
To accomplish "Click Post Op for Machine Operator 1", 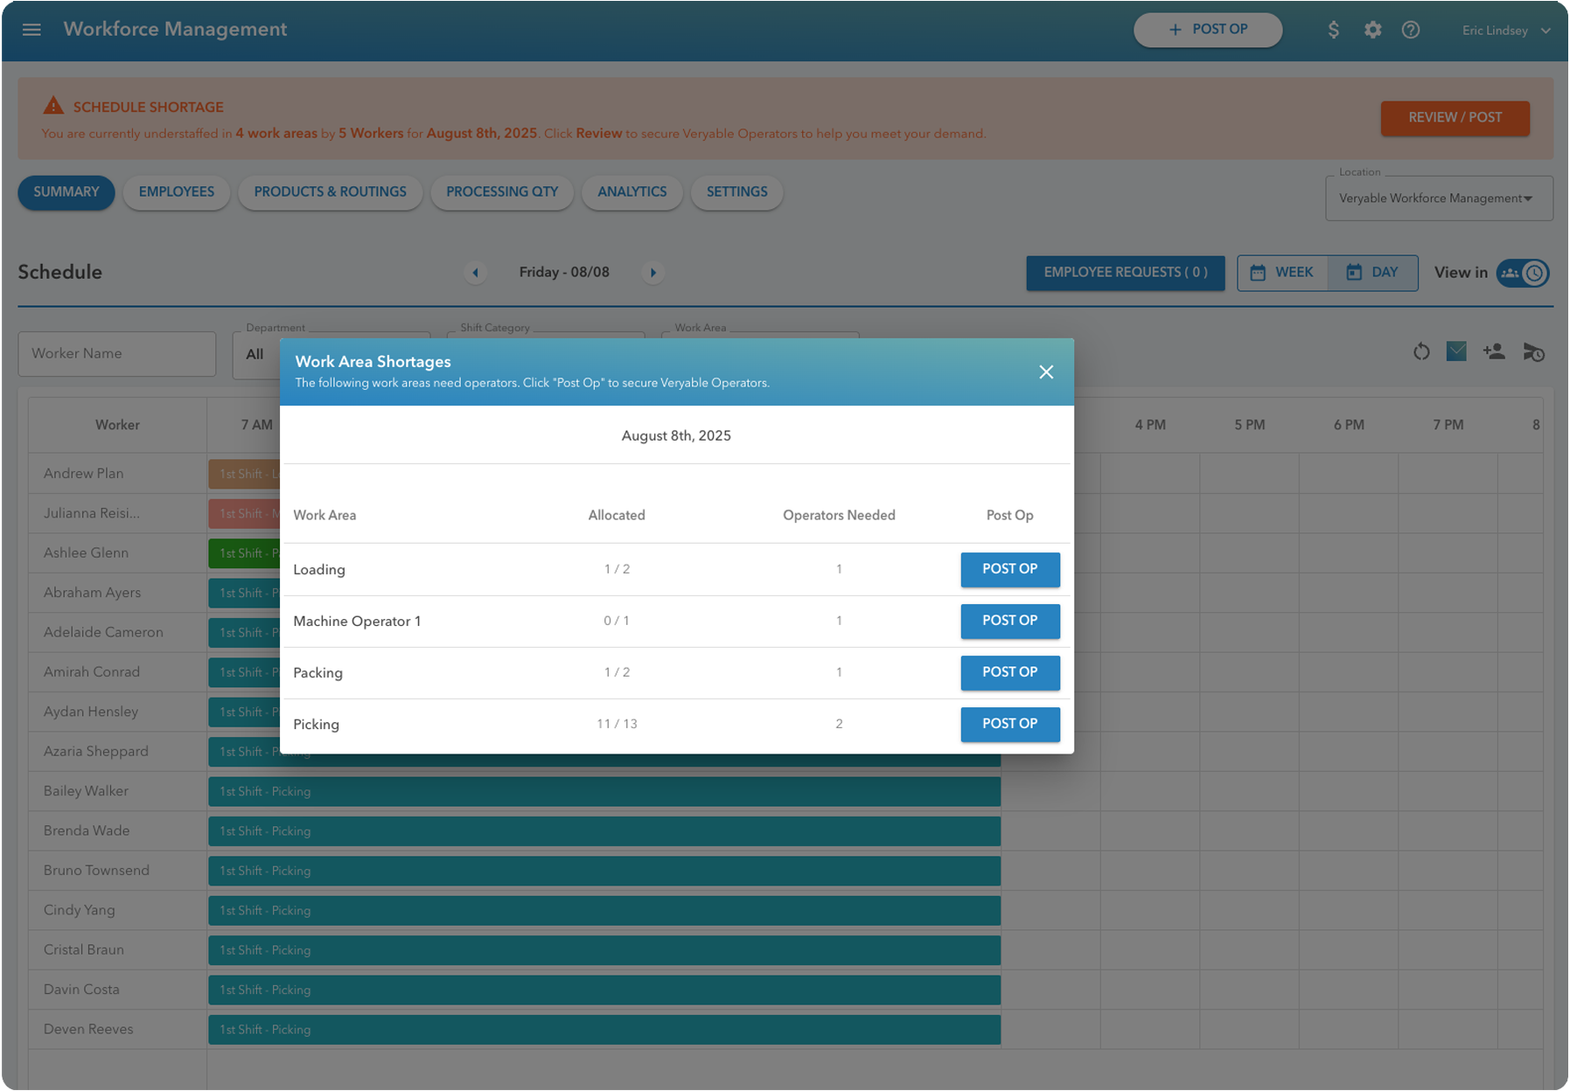I will tap(1009, 621).
